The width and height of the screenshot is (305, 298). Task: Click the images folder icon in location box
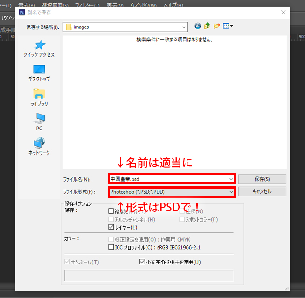pyautogui.click(x=69, y=27)
